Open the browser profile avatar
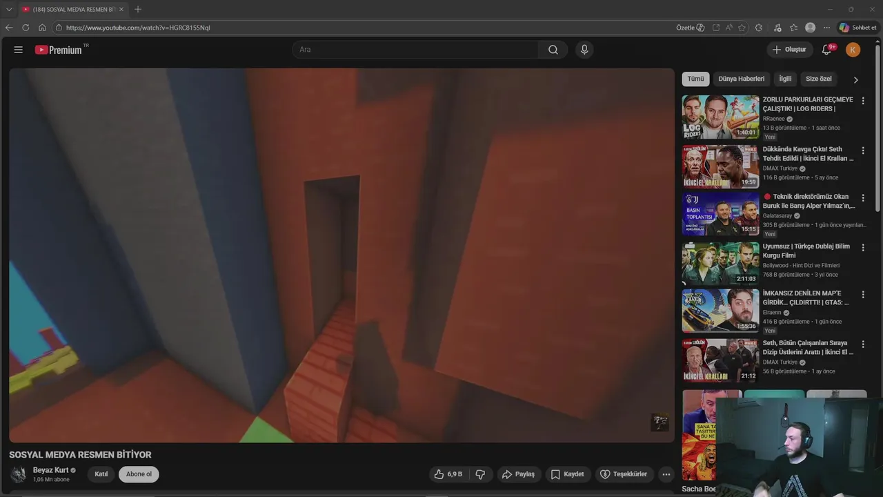 811,28
